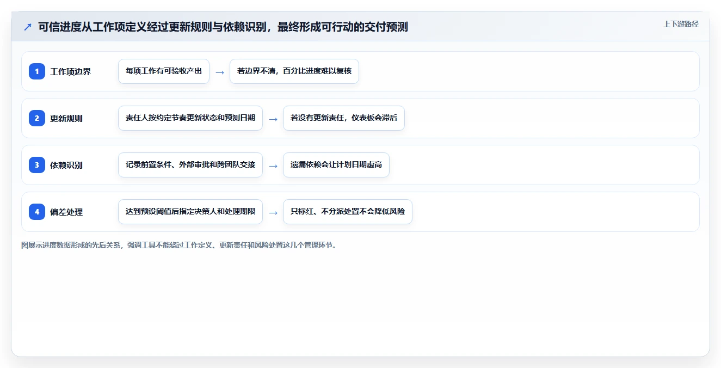Click the 上下游路径 label

pos(681,24)
